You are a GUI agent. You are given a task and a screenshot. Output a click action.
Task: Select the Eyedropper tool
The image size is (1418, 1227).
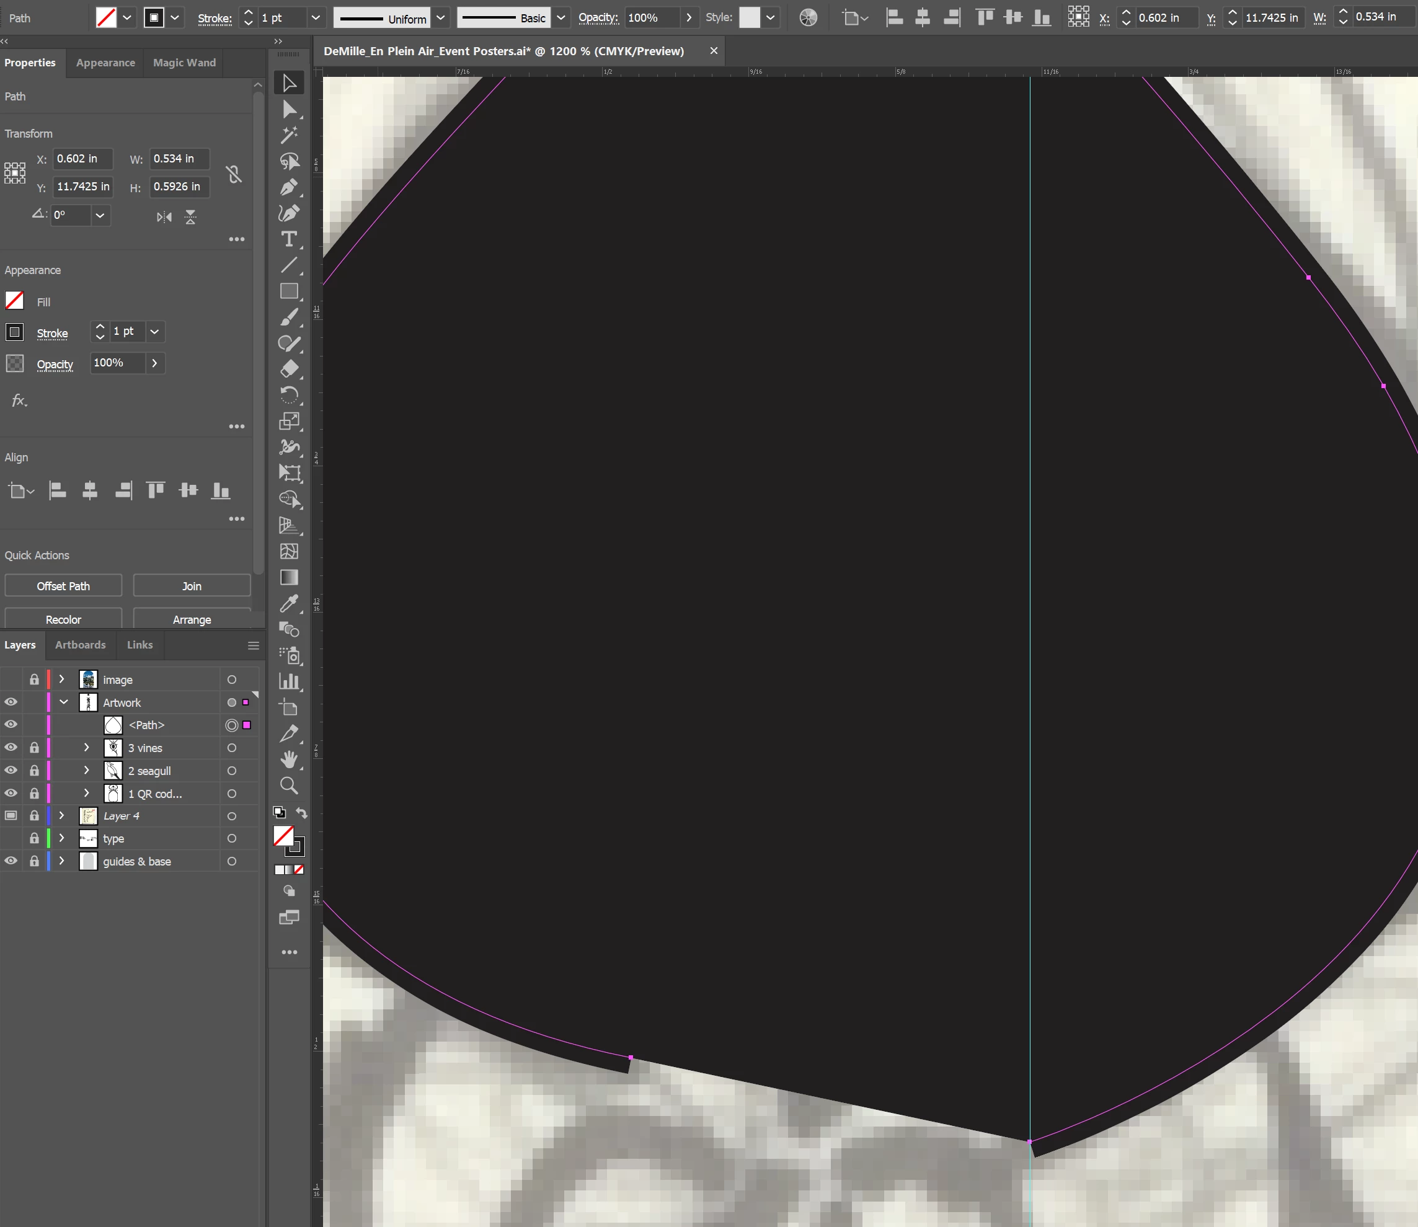pos(289,603)
